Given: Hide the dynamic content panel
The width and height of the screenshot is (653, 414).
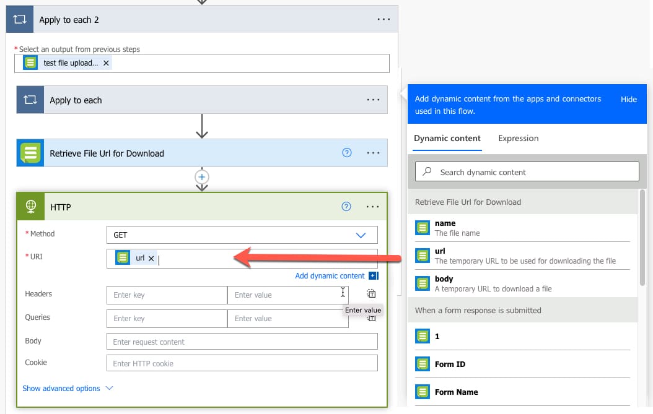Looking at the screenshot, I should tap(628, 100).
